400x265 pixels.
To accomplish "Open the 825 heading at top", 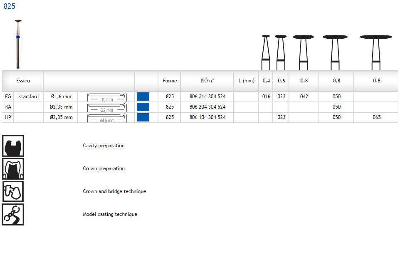I will coord(10,6).
